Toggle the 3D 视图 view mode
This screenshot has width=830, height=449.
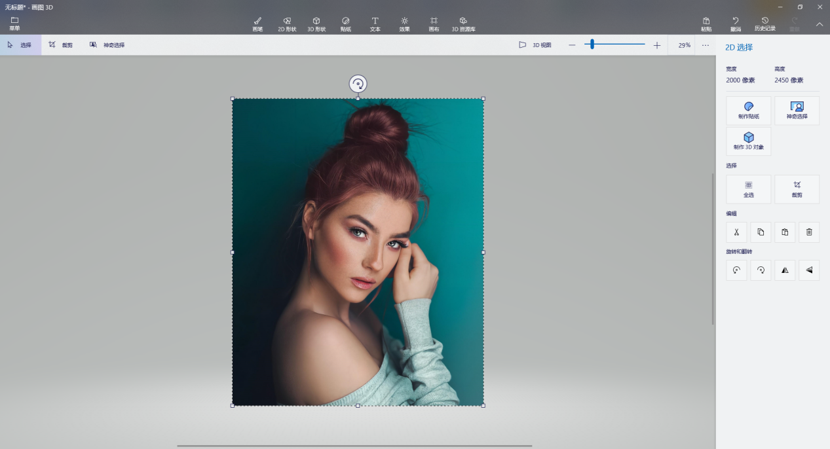click(x=535, y=45)
